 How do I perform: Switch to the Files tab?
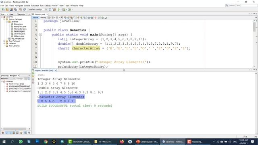coord(11,14)
